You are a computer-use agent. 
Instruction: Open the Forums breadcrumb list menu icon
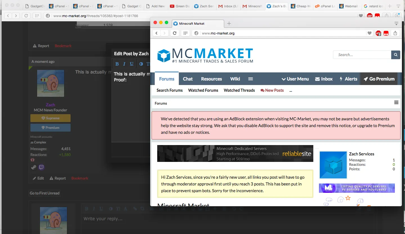[x=396, y=103]
